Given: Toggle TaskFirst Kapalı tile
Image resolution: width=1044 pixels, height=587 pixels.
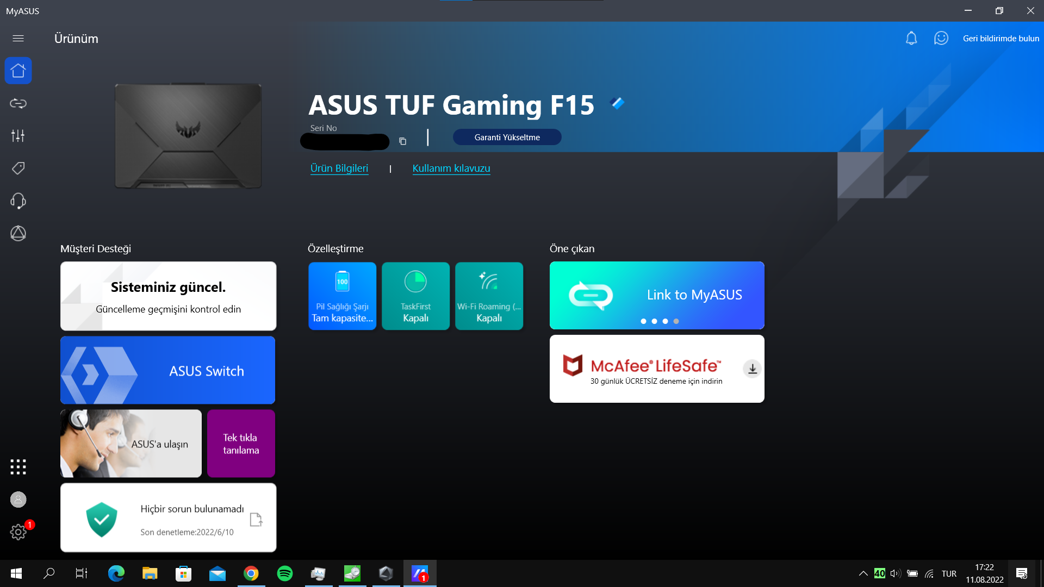Looking at the screenshot, I should pyautogui.click(x=415, y=296).
